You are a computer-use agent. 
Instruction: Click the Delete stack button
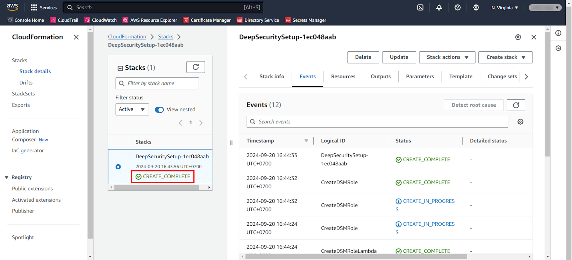363,57
